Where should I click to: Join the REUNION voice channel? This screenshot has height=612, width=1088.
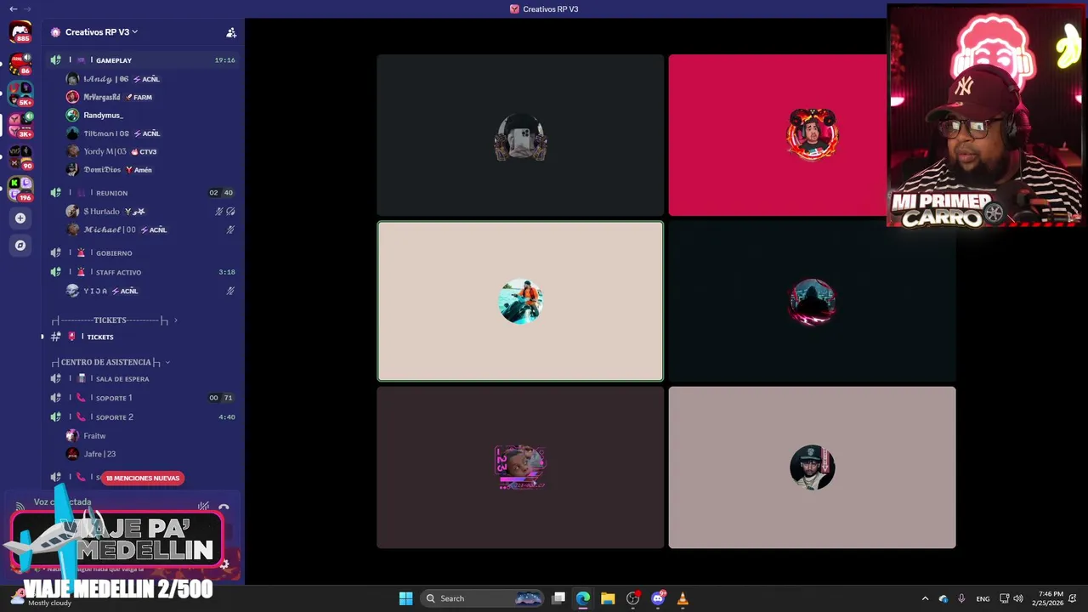pyautogui.click(x=142, y=193)
